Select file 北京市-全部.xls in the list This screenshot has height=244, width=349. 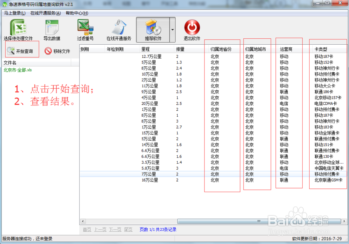tap(17, 70)
